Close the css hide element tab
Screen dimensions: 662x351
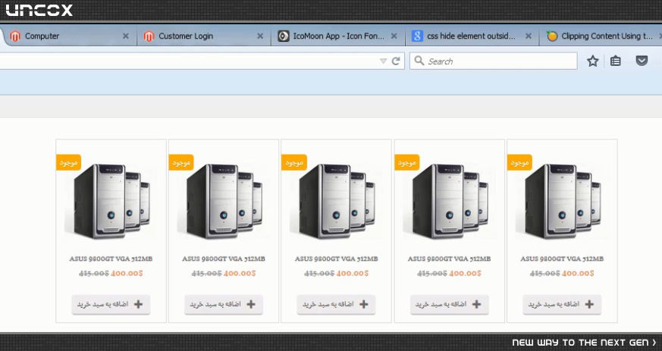pos(529,36)
